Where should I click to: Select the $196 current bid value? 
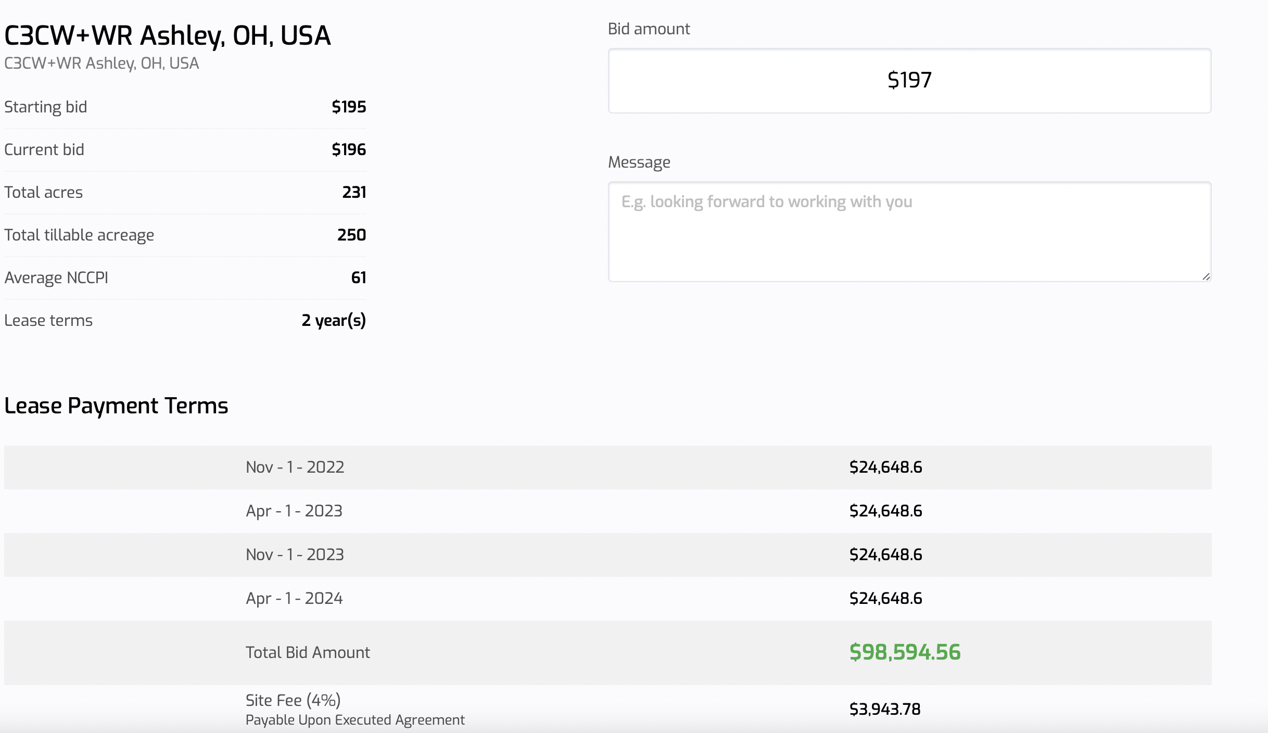349,149
